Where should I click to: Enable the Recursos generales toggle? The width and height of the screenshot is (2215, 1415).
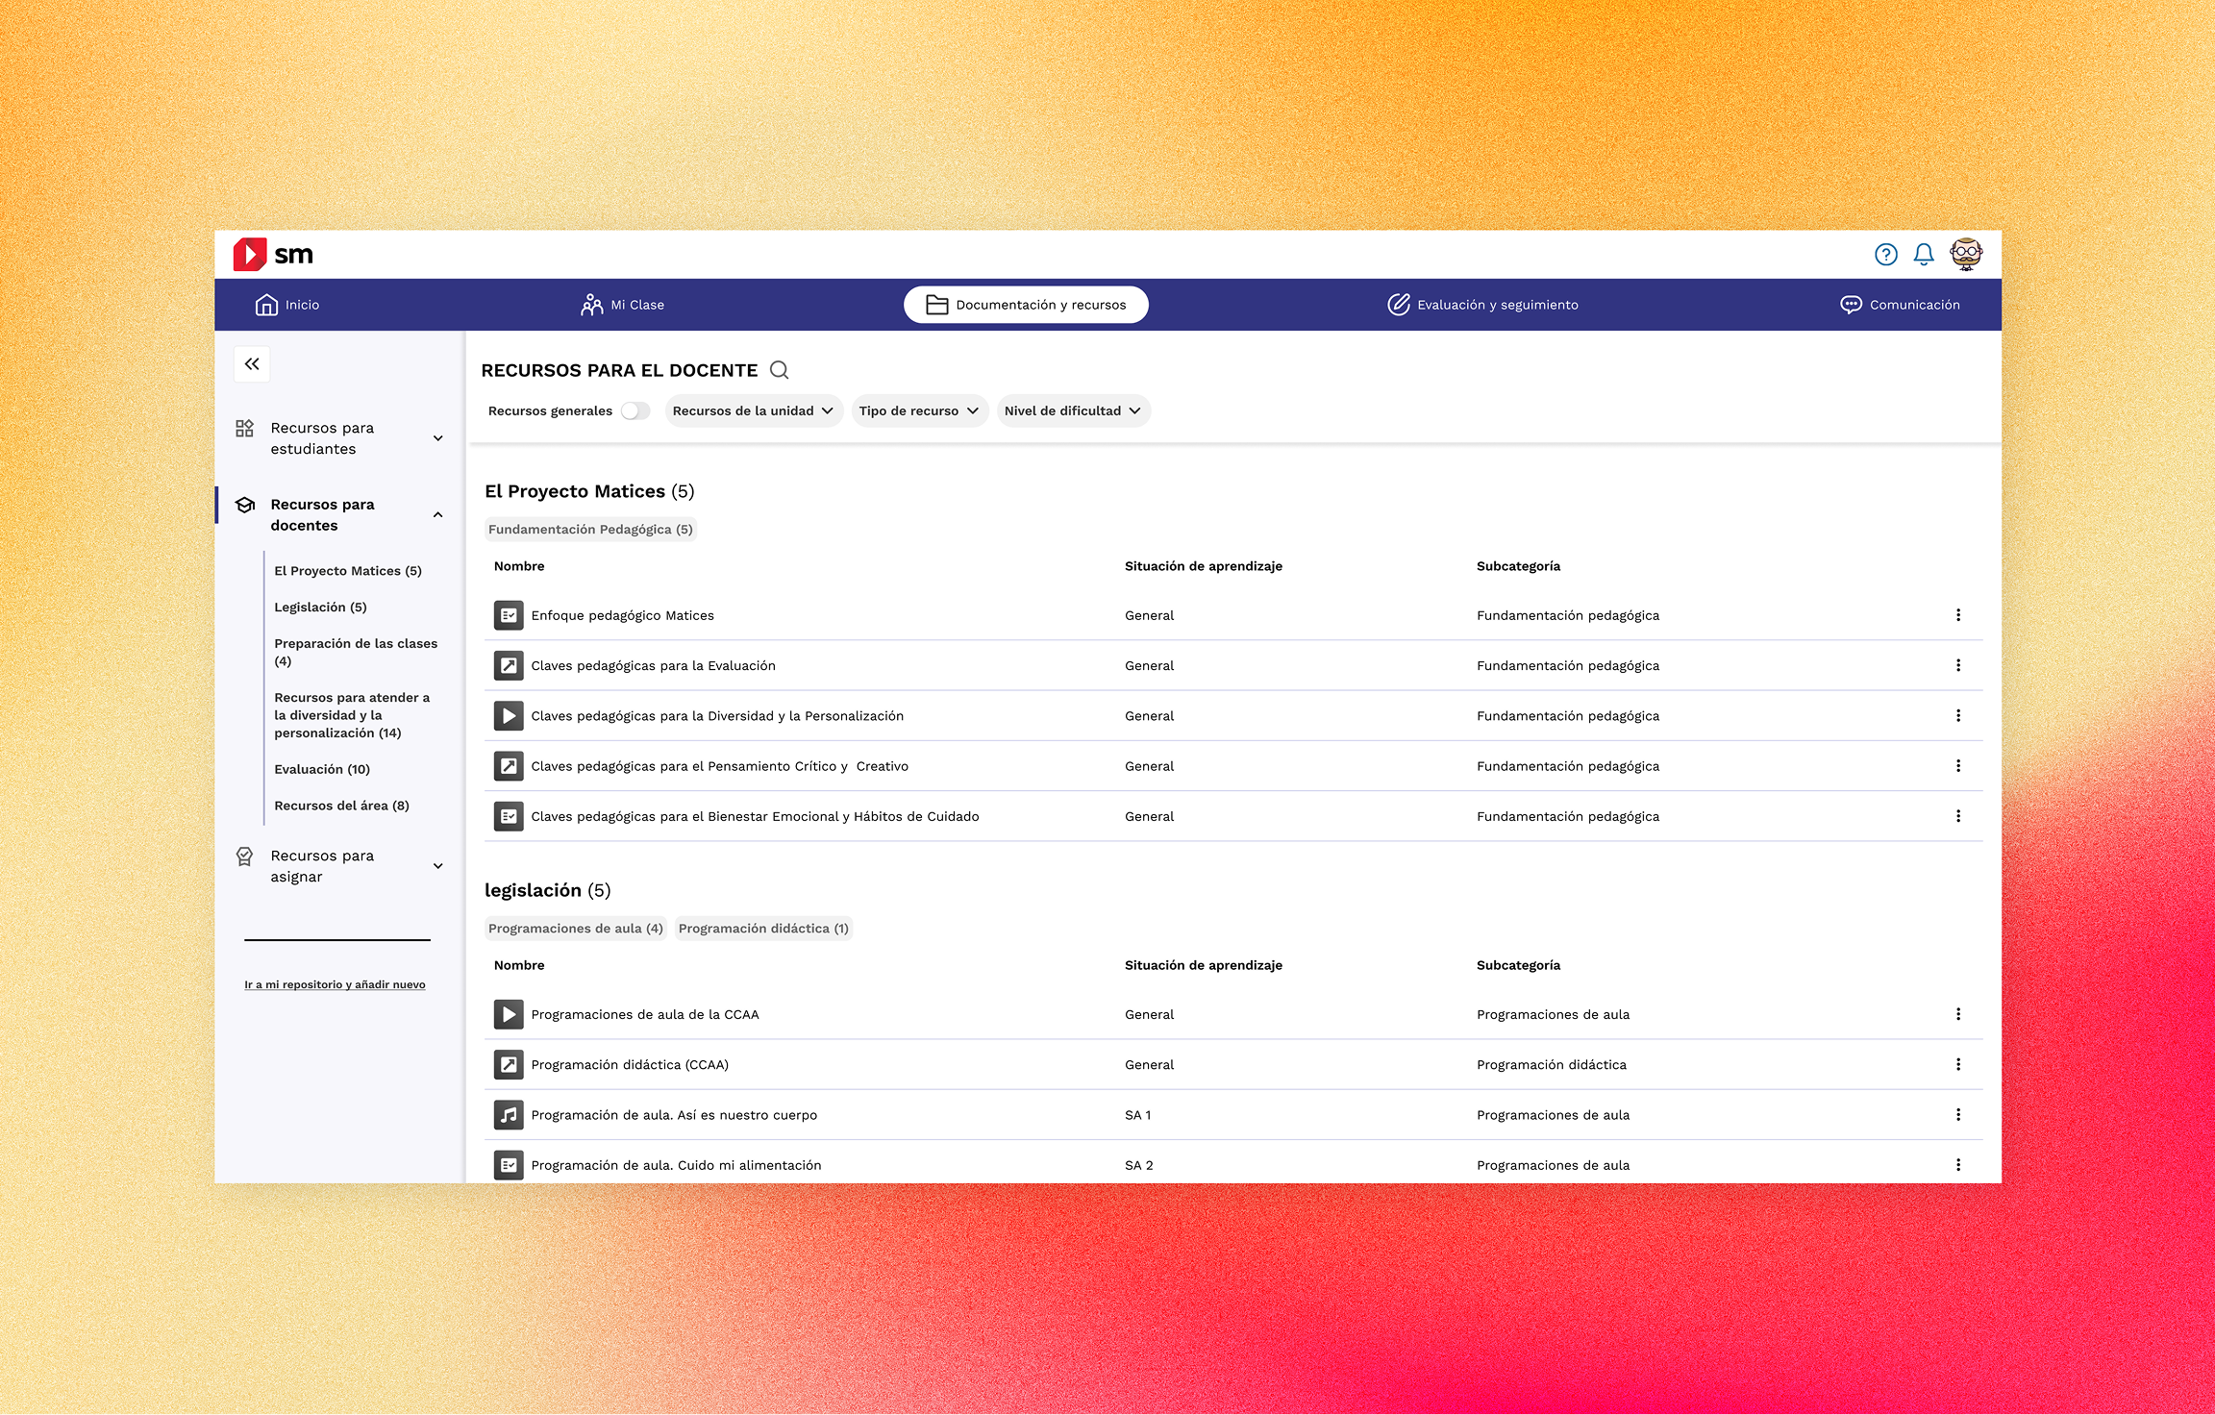coord(635,410)
